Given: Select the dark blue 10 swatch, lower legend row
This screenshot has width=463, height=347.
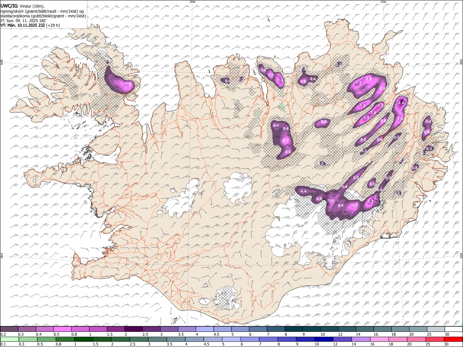Looking at the screenshot, I should (x=324, y=339).
